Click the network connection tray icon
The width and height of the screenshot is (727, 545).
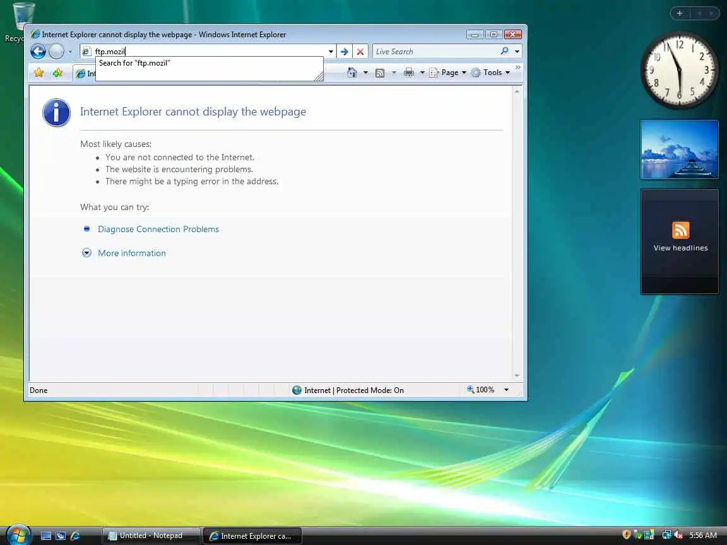pos(666,535)
